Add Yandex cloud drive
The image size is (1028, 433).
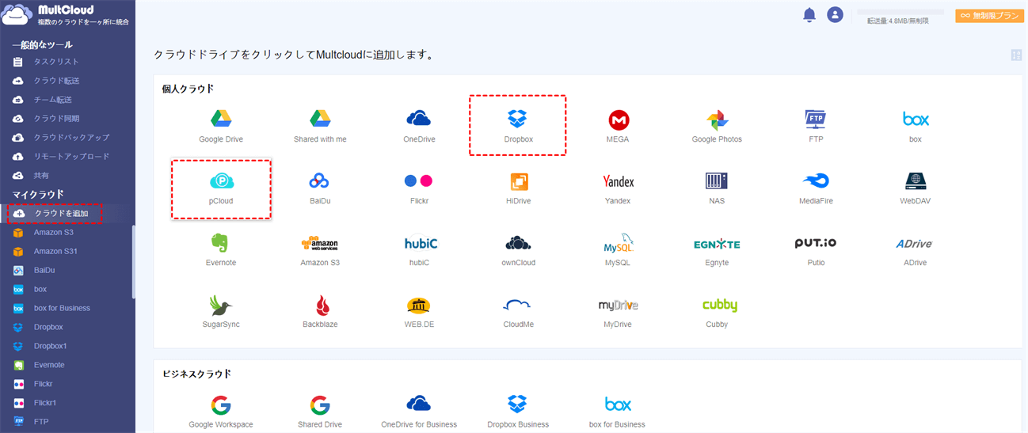(618, 188)
